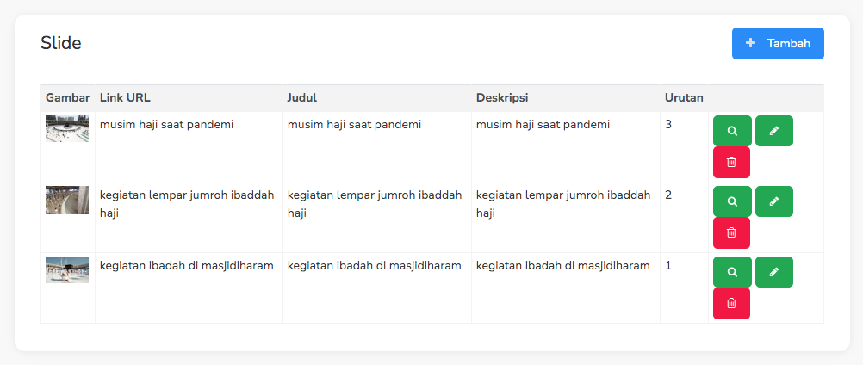This screenshot has height=365, width=863.
Task: View the kegiatan lempar jumroh slide
Action: coord(732,201)
